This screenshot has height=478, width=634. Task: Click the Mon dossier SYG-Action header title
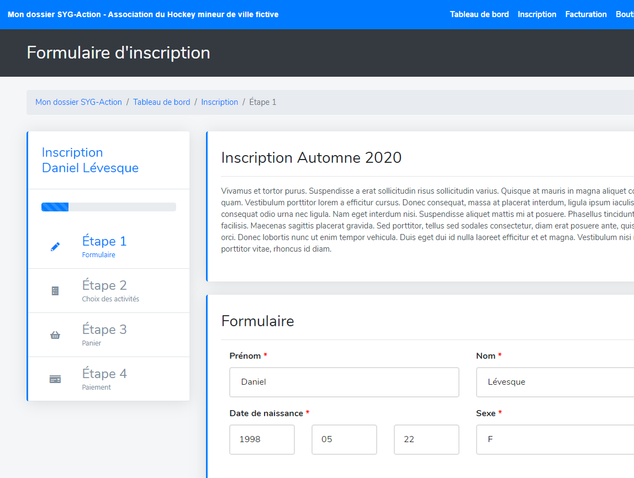click(x=143, y=14)
